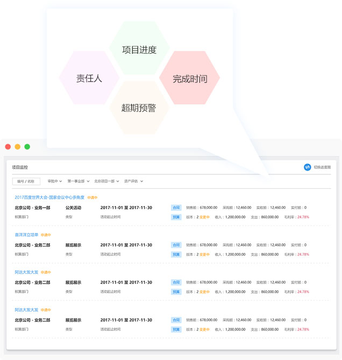
Task: Select the 超期预警 orange hexagon
Action: (139, 108)
